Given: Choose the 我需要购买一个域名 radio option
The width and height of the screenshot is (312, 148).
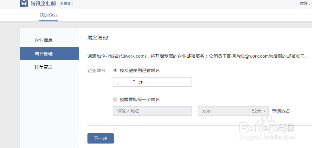Looking at the screenshot, I should coord(115,100).
